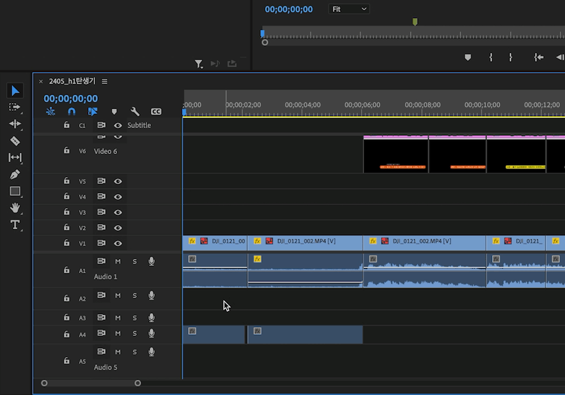Click the Mark In button in monitor
This screenshot has height=395, width=565.
(491, 58)
